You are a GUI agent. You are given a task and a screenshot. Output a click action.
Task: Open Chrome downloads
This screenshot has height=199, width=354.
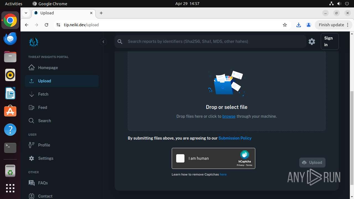[299, 25]
